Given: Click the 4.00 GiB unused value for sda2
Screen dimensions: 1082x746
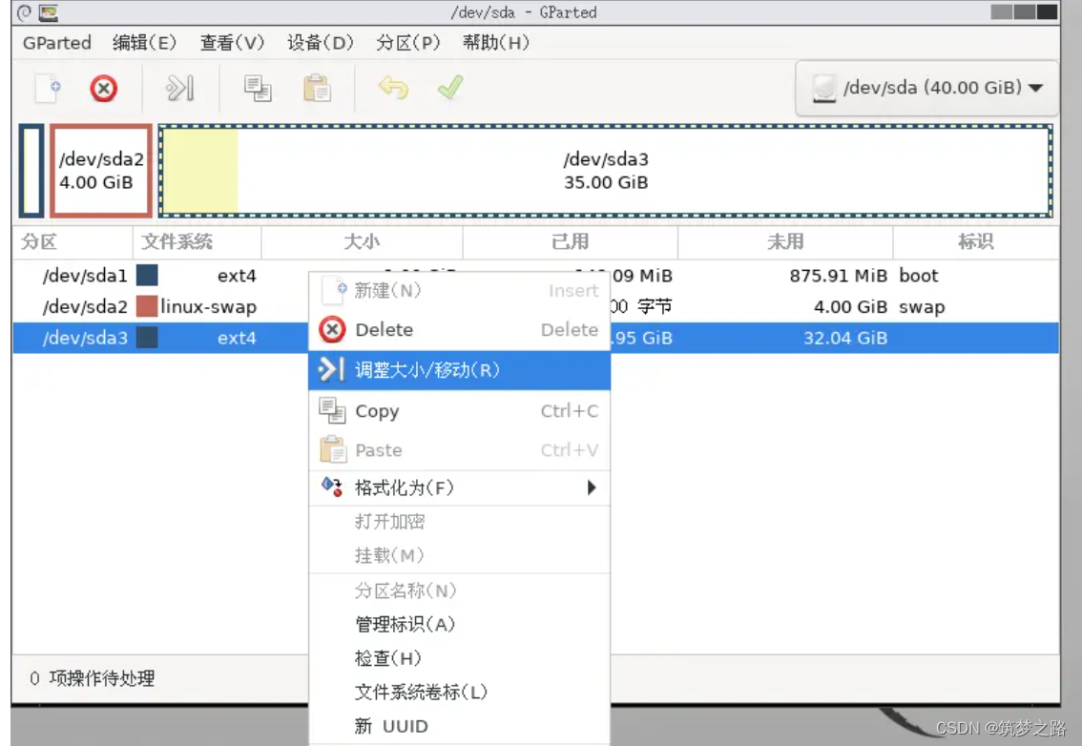Looking at the screenshot, I should coord(851,306).
